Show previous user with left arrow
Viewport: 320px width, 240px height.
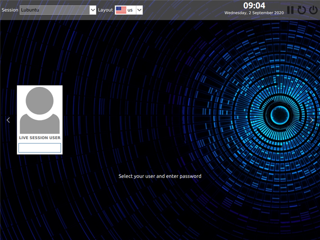[8, 120]
